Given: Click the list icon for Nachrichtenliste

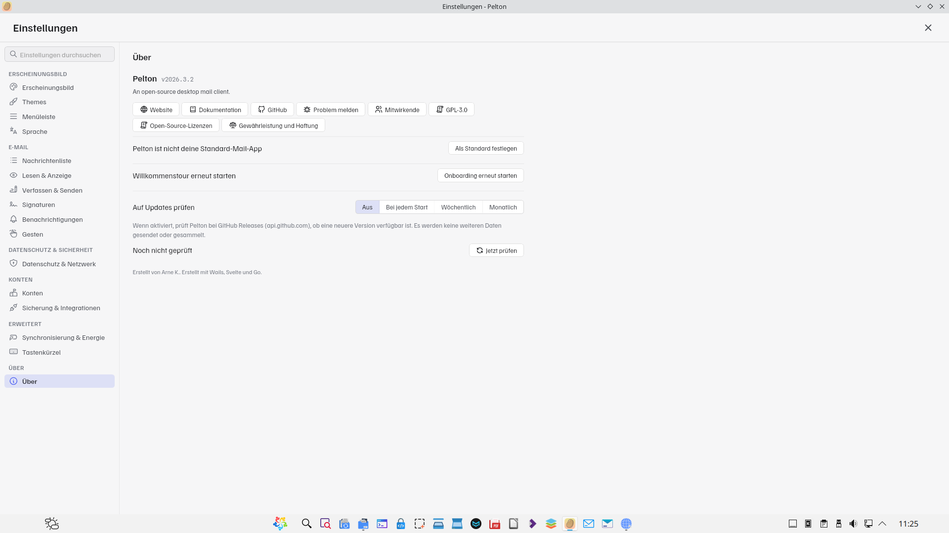Looking at the screenshot, I should [x=13, y=161].
